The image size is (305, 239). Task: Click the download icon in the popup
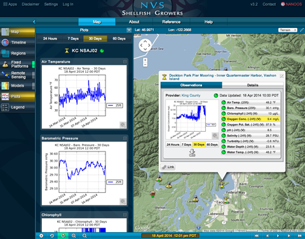point(192,153)
